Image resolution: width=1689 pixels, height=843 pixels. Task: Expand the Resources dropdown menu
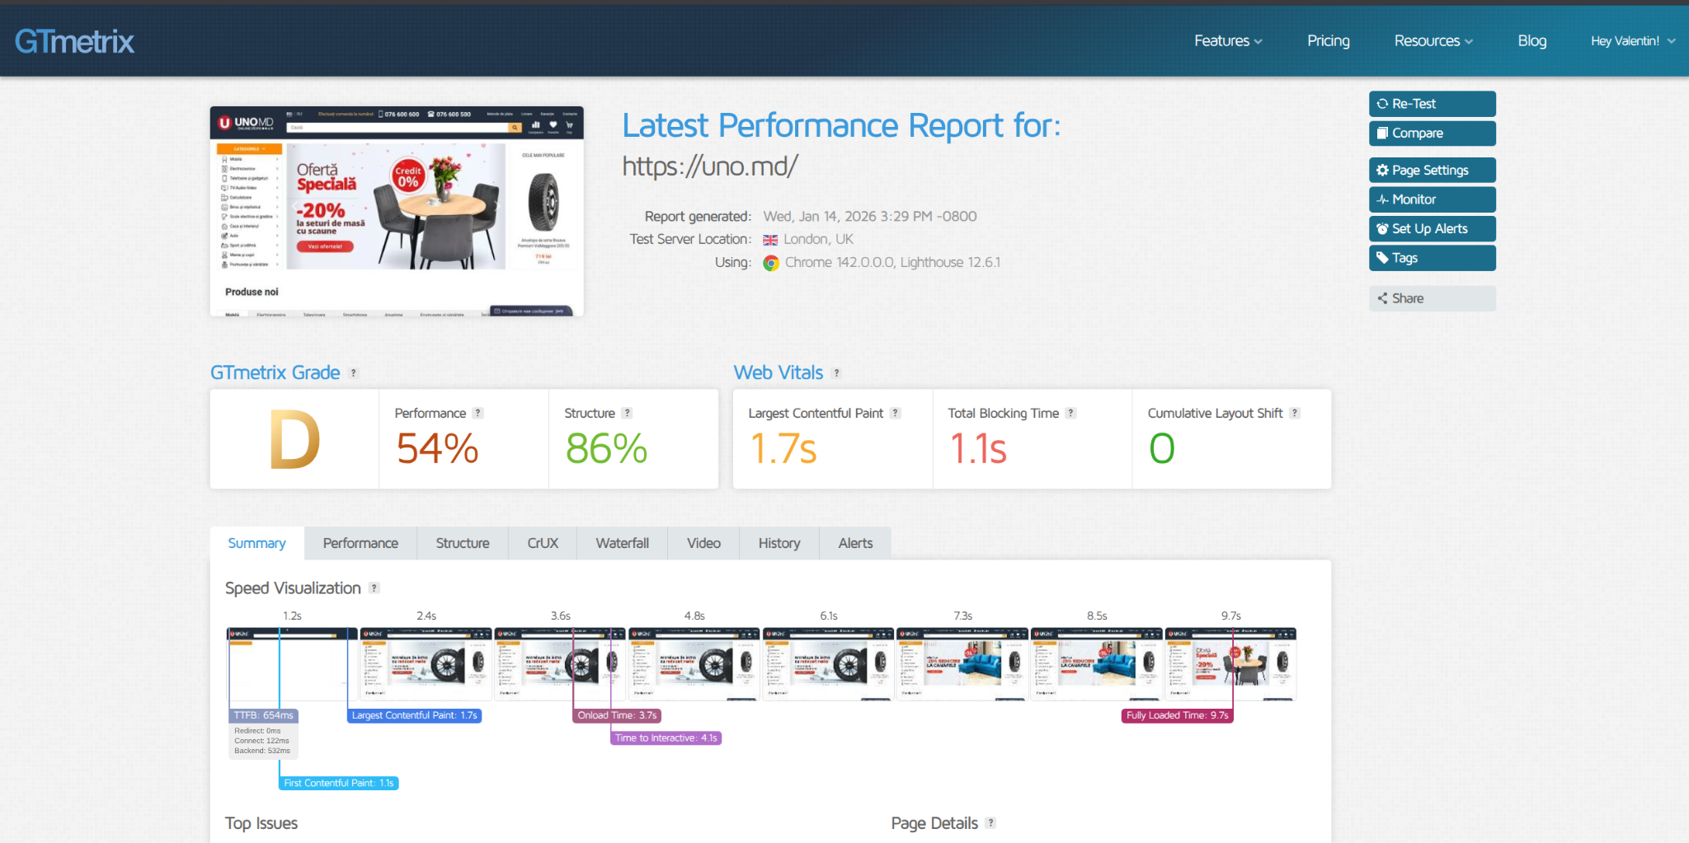point(1433,41)
